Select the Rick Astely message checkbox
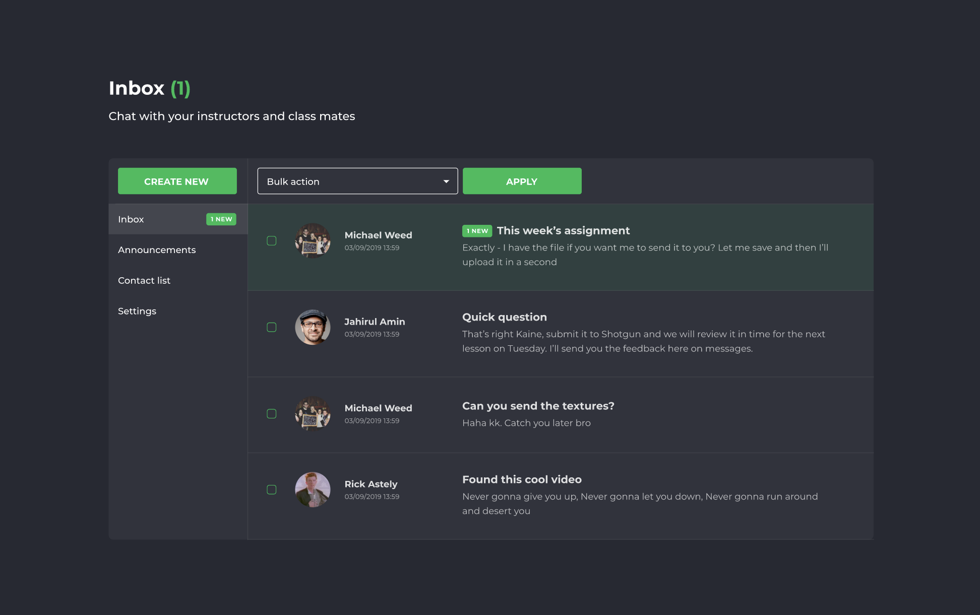 coord(272,489)
